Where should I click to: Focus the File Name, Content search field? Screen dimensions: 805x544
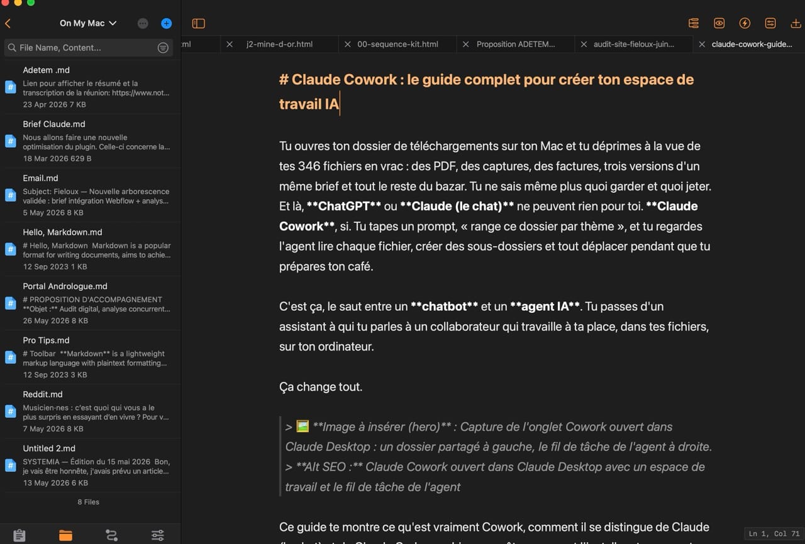(x=88, y=48)
